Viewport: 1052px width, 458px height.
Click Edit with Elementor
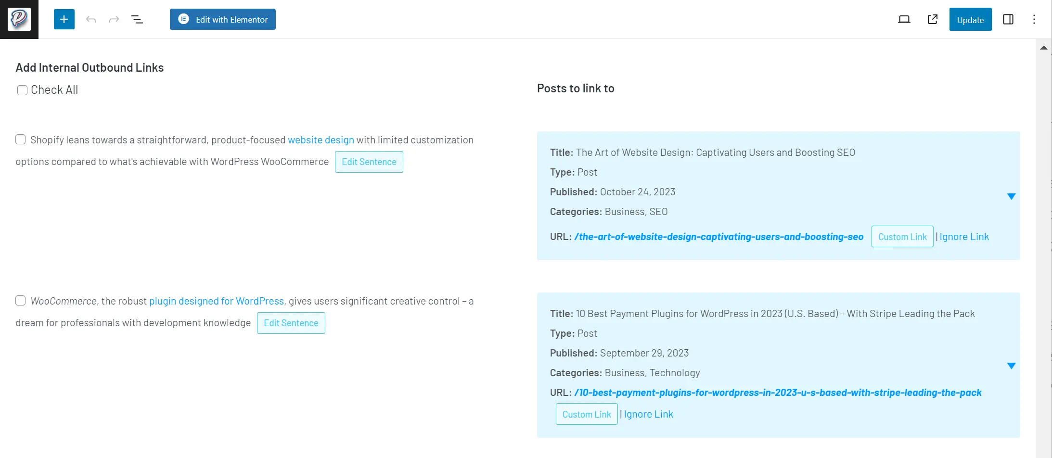coord(222,19)
